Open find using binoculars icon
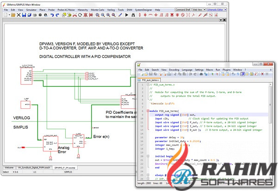The width and height of the screenshot is (278, 191). 133,15
